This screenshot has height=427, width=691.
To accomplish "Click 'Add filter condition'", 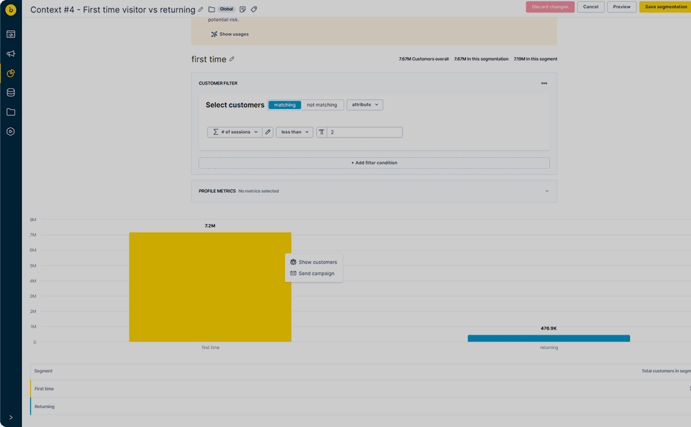I will coord(374,163).
